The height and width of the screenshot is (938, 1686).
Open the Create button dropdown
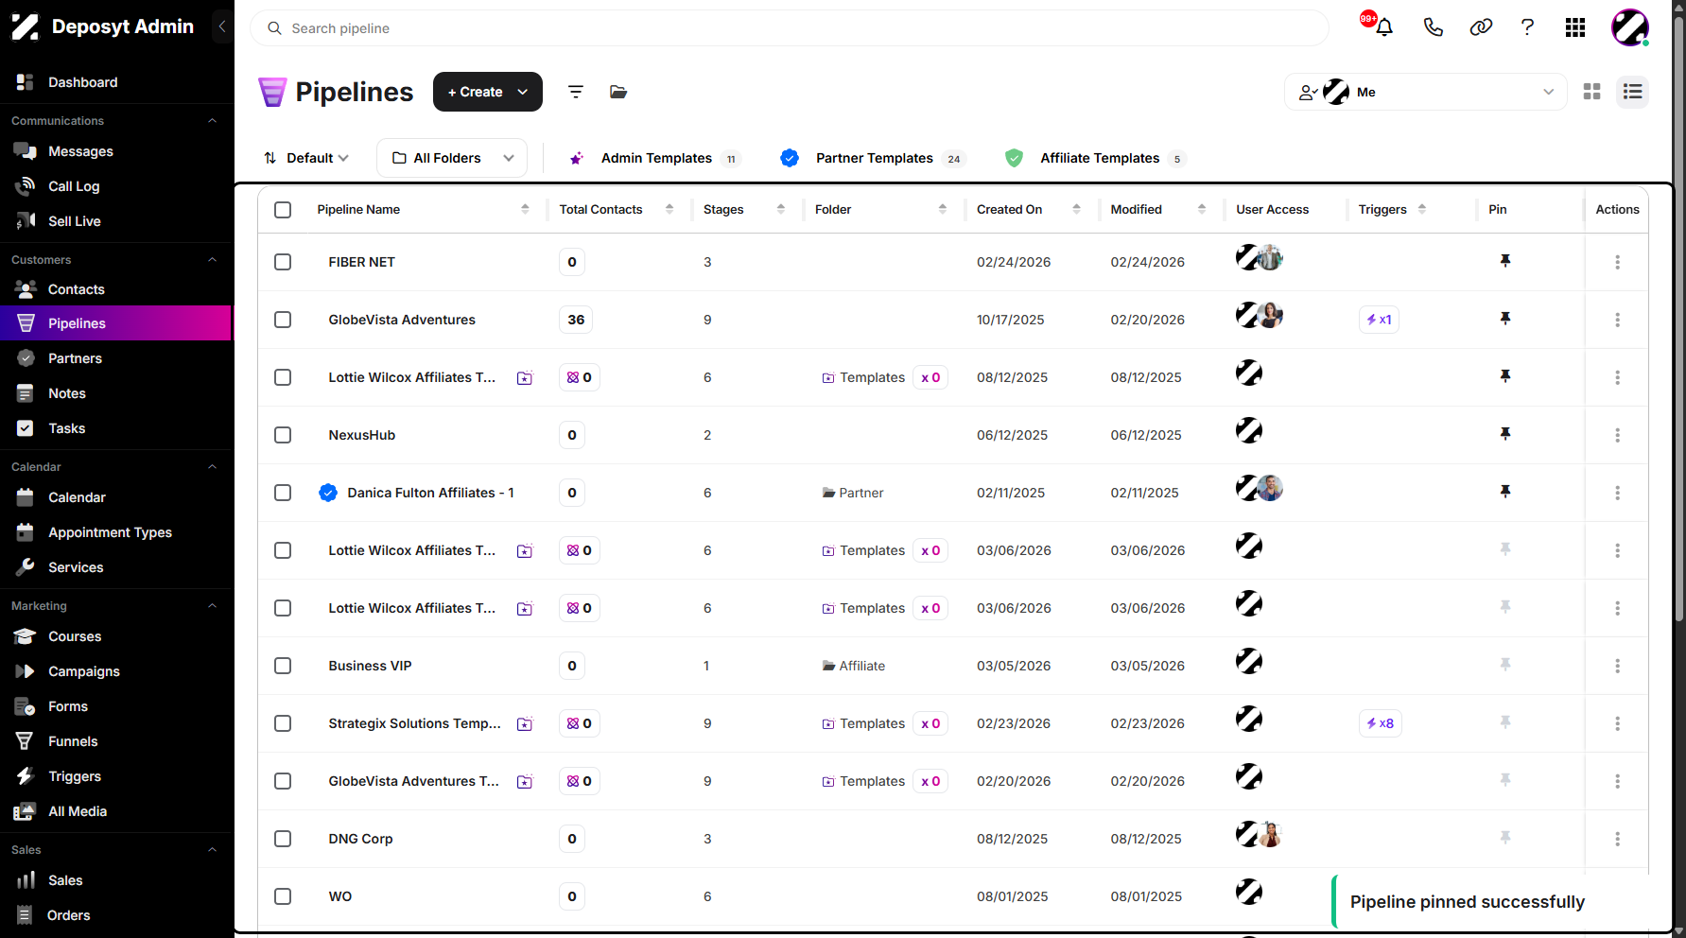[x=488, y=92]
